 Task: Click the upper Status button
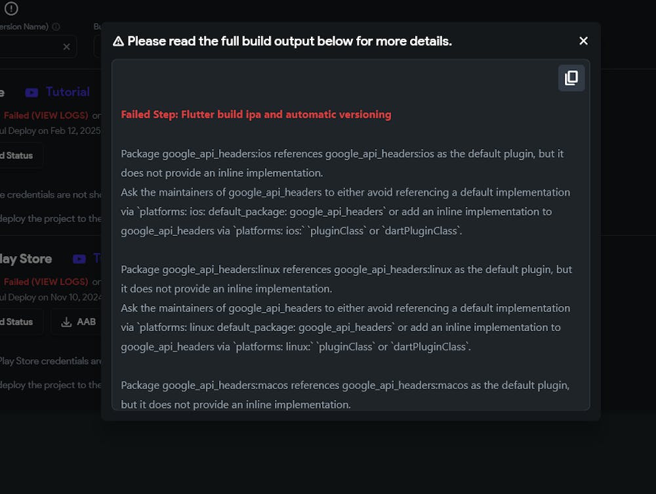click(19, 156)
